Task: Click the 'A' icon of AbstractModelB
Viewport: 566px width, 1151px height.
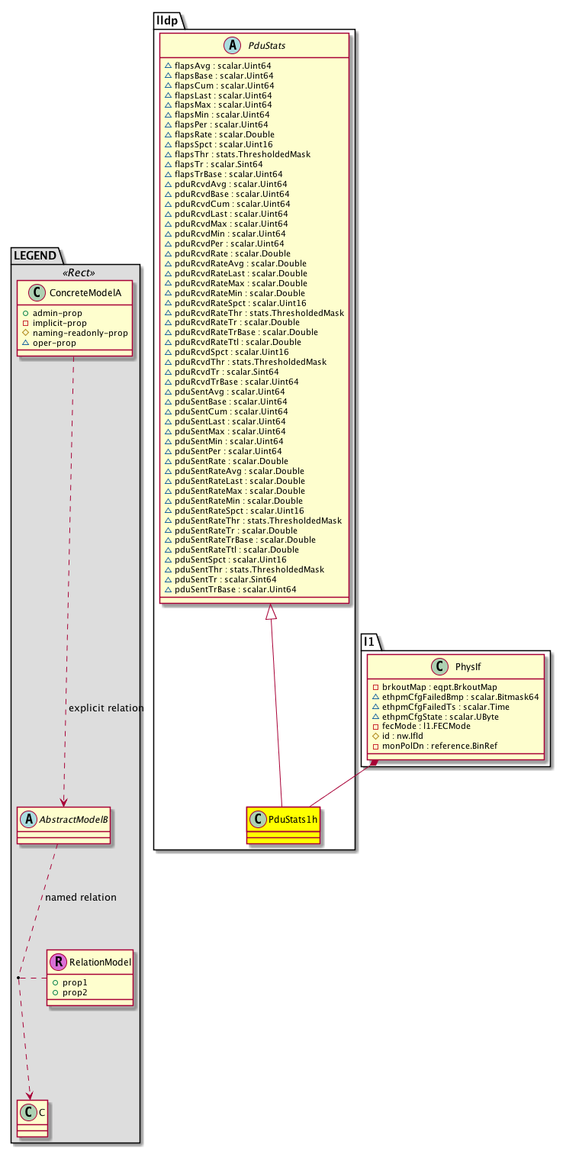Action: point(30,817)
